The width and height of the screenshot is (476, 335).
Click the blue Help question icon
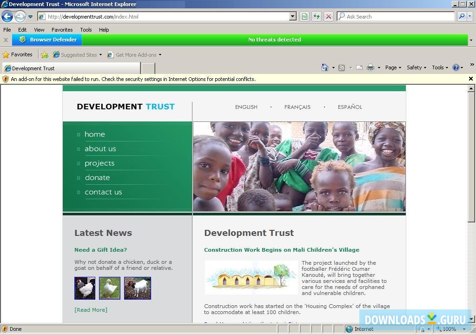point(456,67)
